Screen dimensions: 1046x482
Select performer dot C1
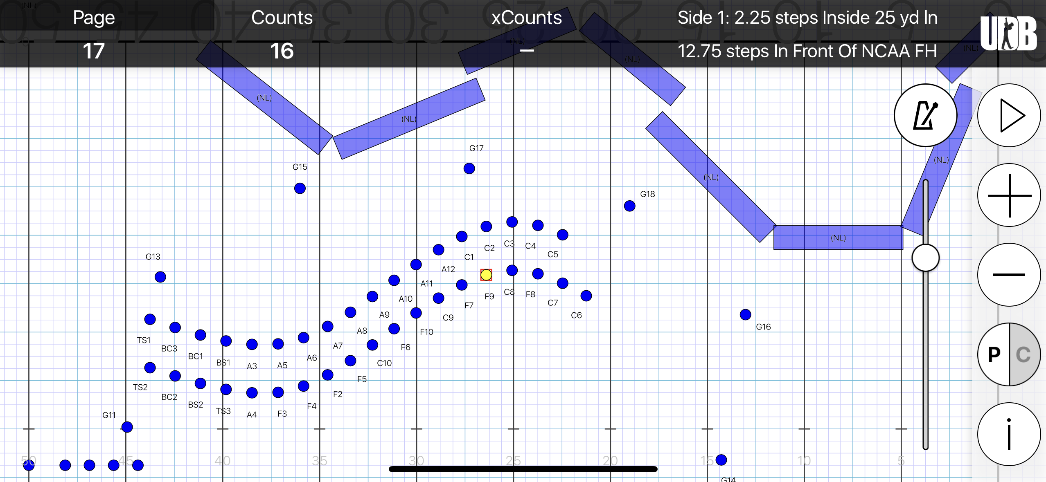(462, 236)
